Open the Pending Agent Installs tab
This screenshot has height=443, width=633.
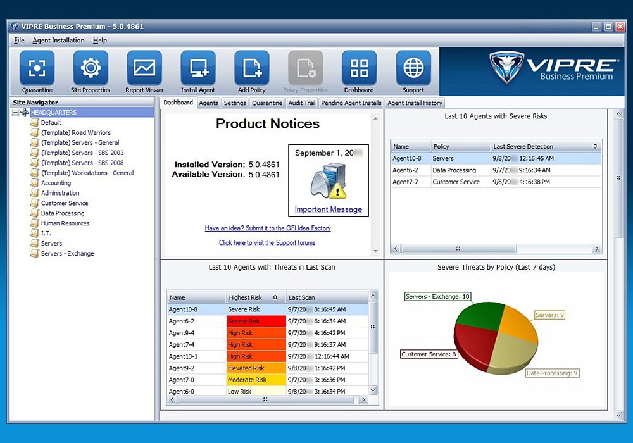pos(351,103)
